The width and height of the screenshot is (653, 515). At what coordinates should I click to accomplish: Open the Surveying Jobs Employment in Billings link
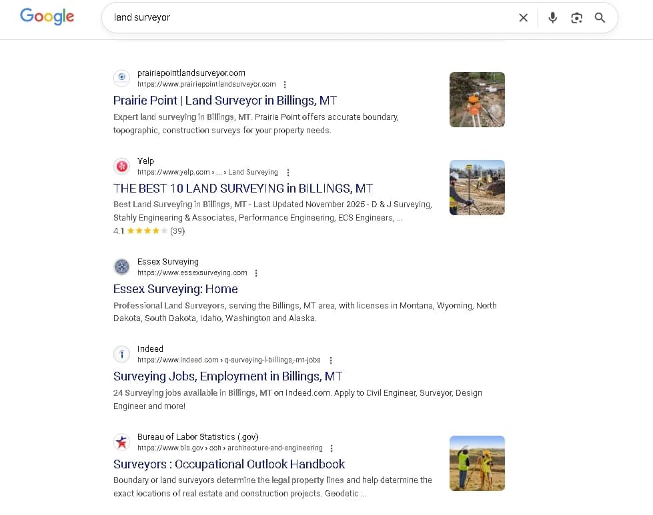[227, 376]
